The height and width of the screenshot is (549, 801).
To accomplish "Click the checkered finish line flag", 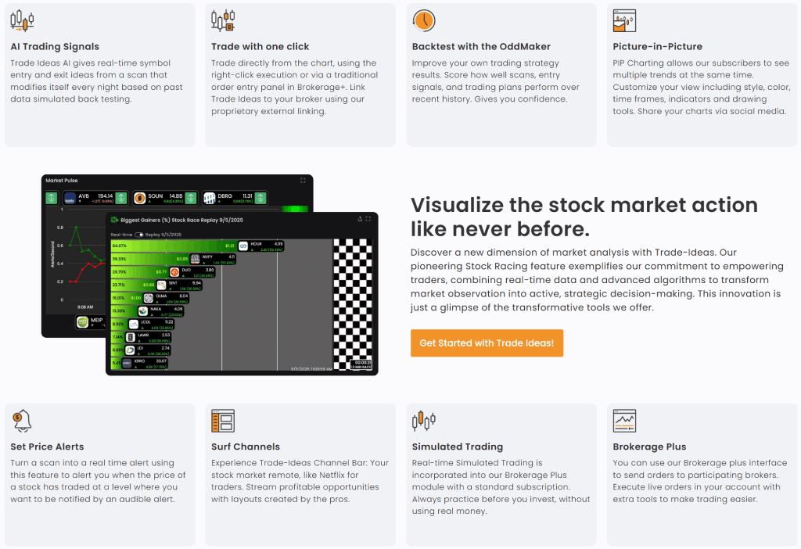I will [x=353, y=305].
